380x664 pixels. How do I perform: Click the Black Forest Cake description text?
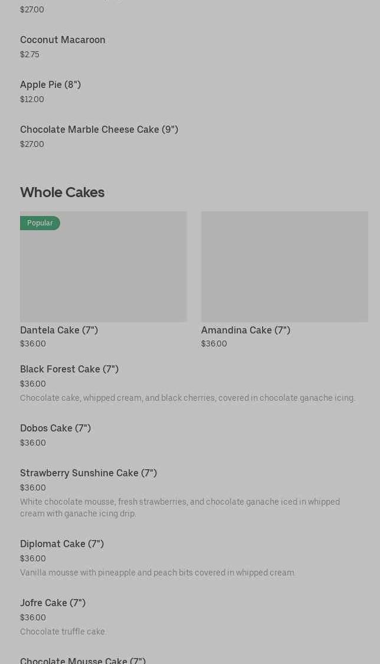[187, 398]
